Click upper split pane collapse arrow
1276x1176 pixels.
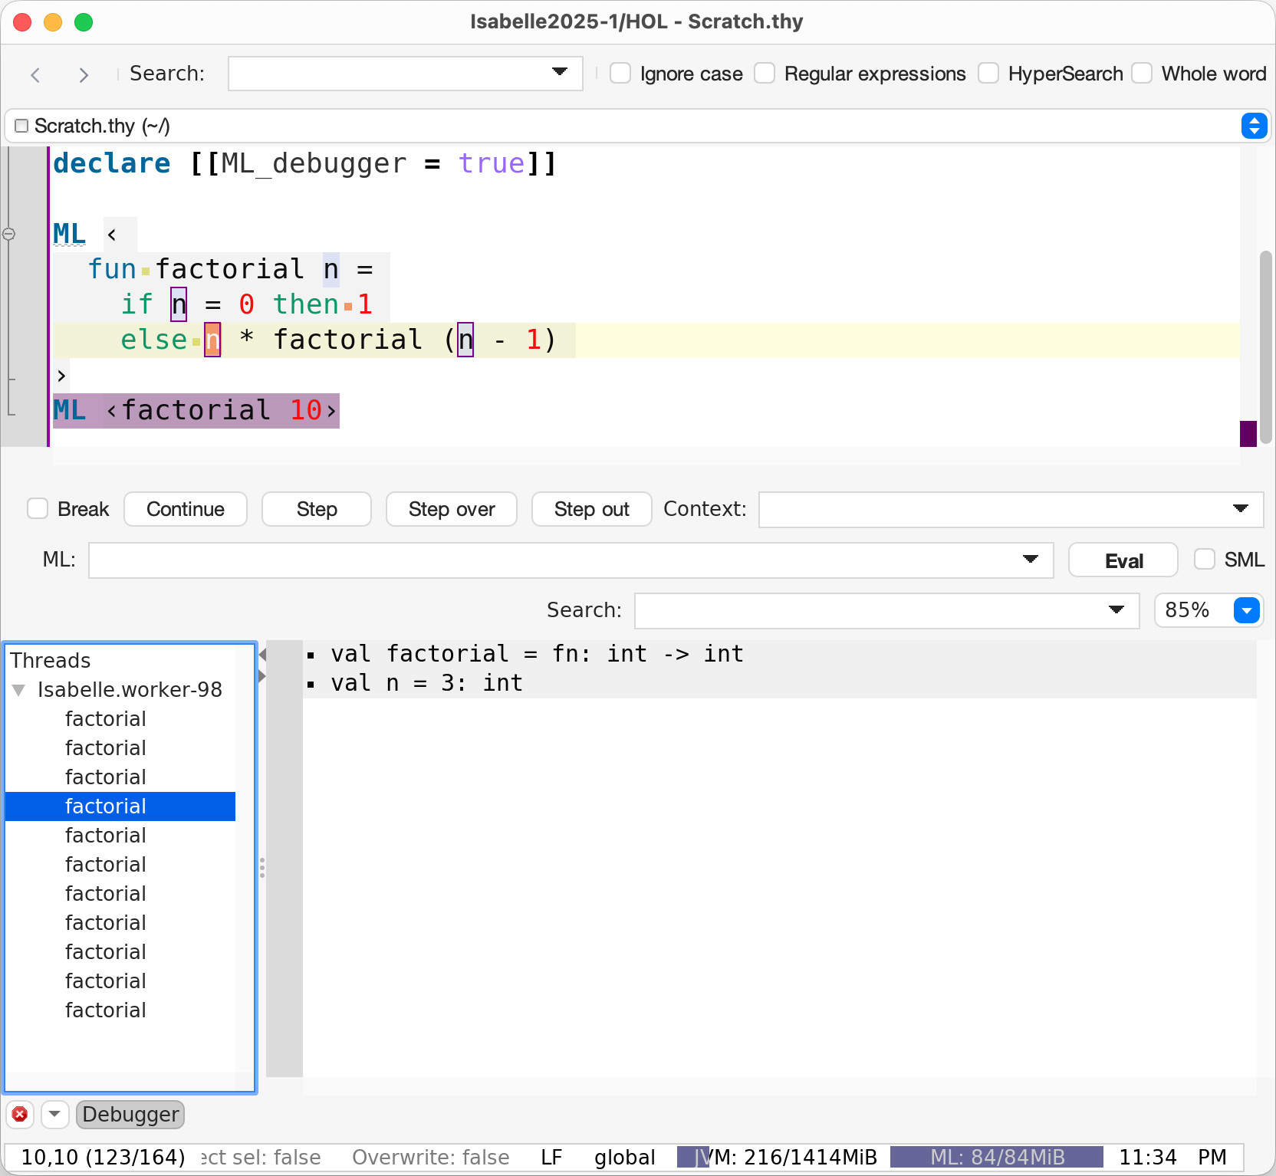[262, 655]
